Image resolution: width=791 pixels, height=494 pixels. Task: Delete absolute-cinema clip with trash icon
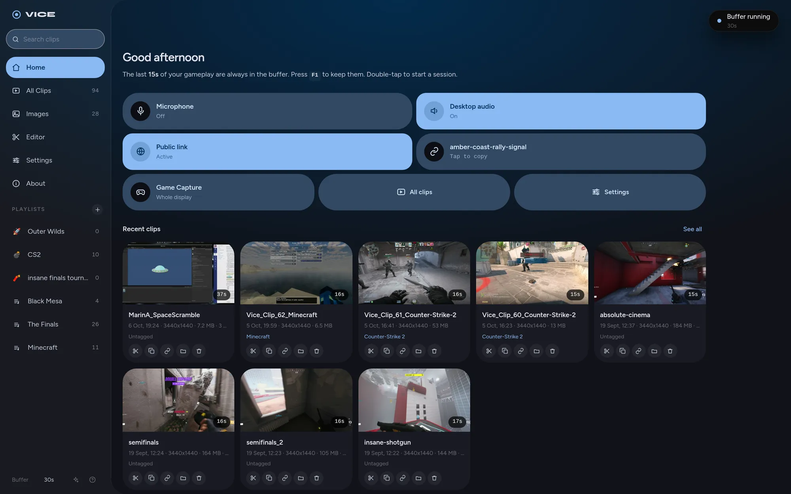pos(670,351)
